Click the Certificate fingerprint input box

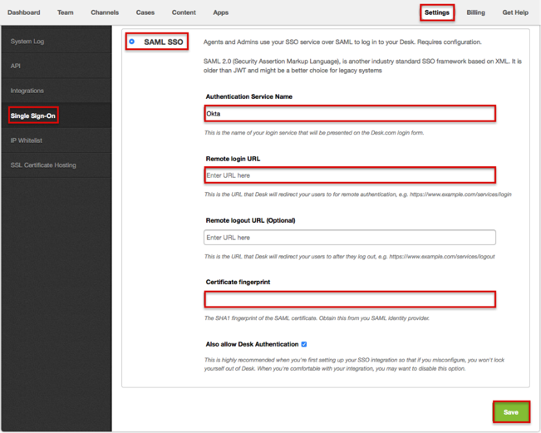coord(350,299)
